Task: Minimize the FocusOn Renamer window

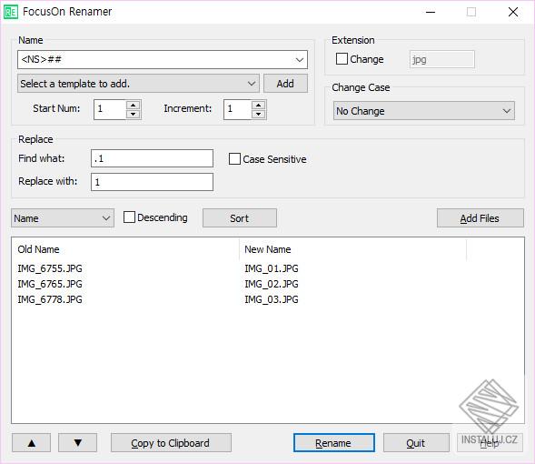Action: point(431,12)
